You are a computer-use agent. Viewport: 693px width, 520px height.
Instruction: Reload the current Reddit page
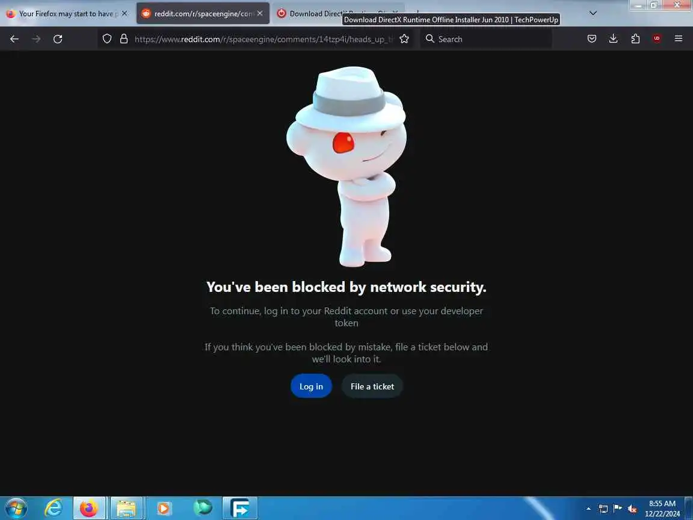coord(58,39)
